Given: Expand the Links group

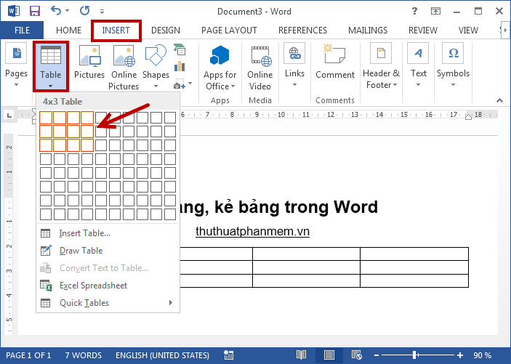Looking at the screenshot, I should pyautogui.click(x=294, y=66).
